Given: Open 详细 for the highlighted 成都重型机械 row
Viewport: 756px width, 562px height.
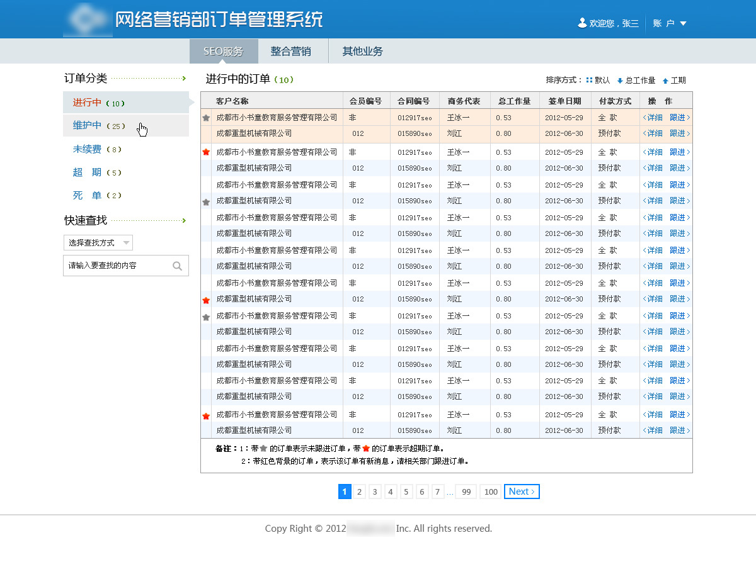Looking at the screenshot, I should click(653, 133).
